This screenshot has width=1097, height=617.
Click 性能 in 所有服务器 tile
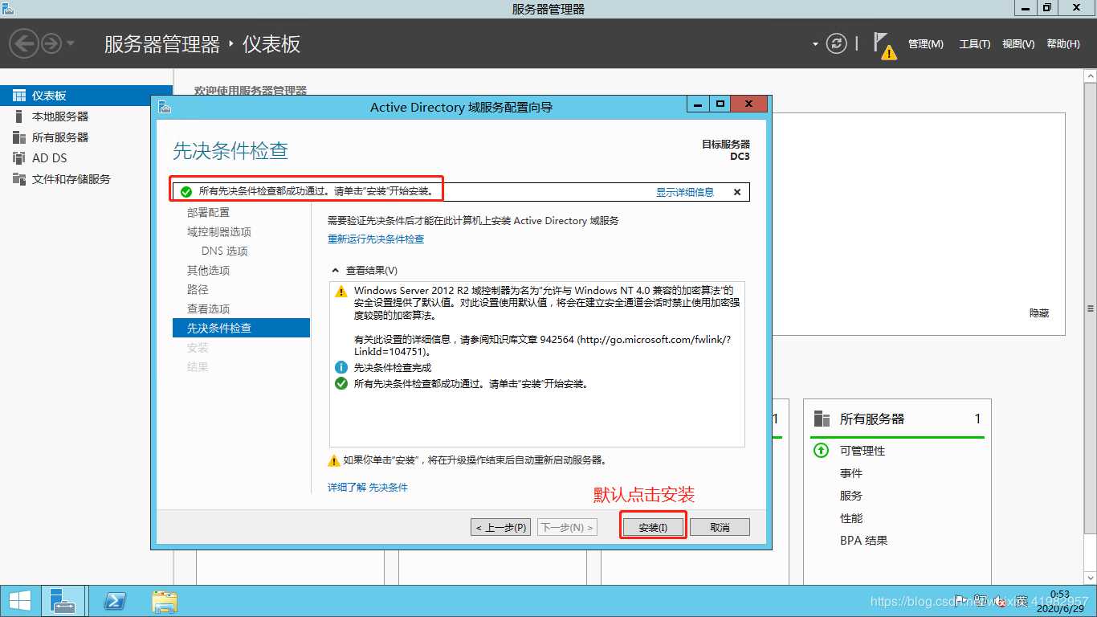tap(851, 518)
